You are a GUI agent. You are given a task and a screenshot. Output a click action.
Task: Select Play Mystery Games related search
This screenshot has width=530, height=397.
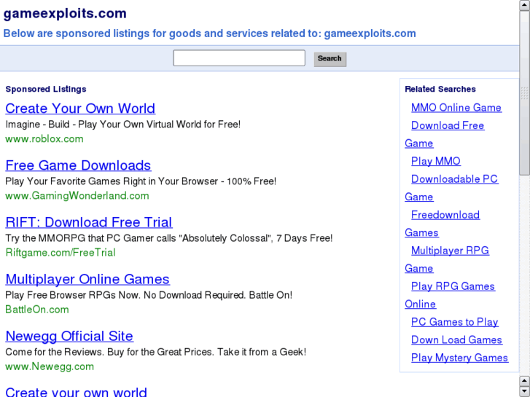[459, 358]
